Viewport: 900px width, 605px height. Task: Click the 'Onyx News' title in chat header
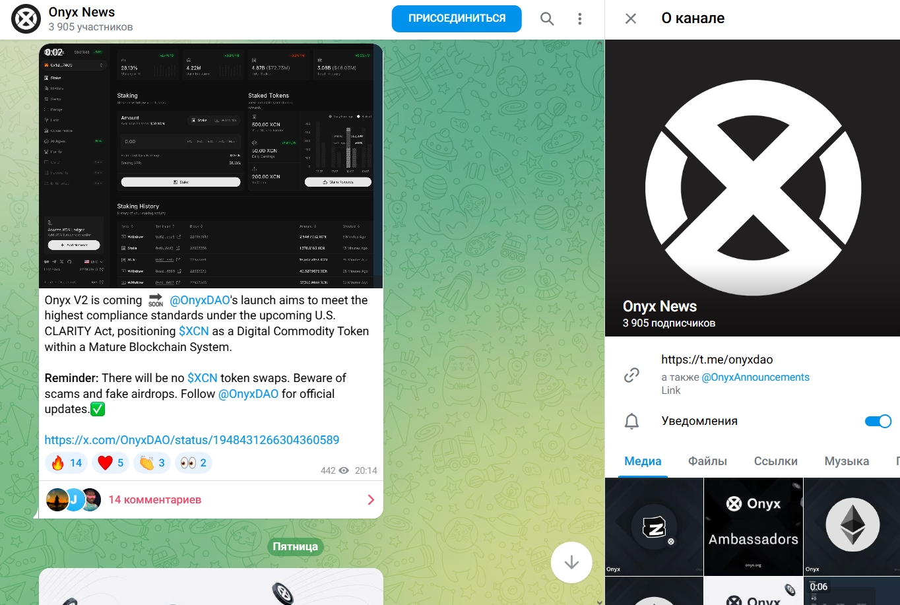pyautogui.click(x=82, y=12)
